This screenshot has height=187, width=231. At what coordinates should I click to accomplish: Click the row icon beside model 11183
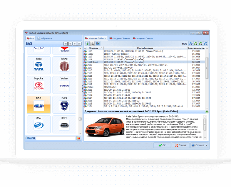85,54
